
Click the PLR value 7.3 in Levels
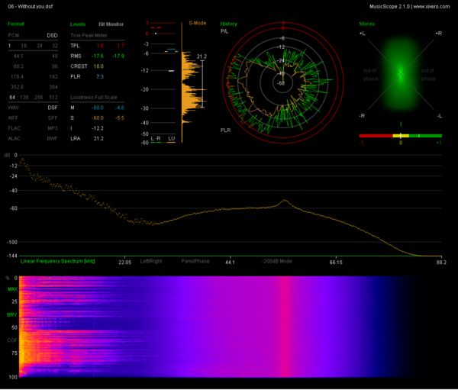click(x=100, y=77)
